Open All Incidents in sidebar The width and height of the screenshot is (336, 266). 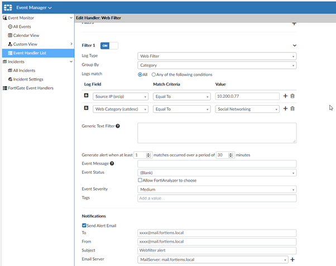pyautogui.click(x=25, y=70)
